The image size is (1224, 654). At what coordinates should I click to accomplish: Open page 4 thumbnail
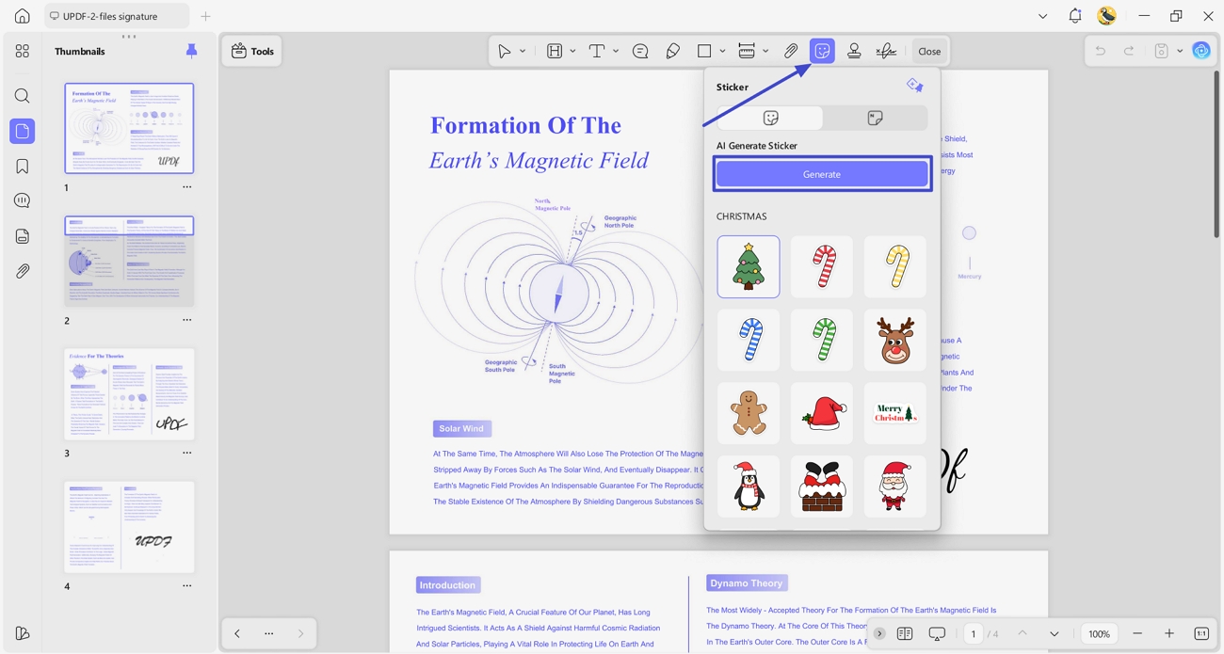click(x=129, y=527)
